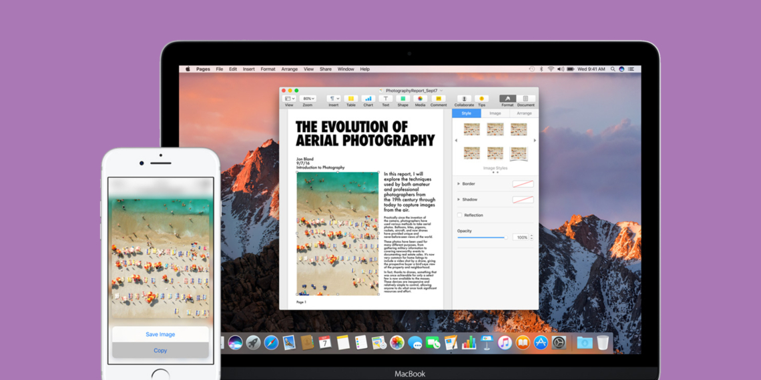Switch to the Image tab
This screenshot has width=761, height=380.
(495, 113)
